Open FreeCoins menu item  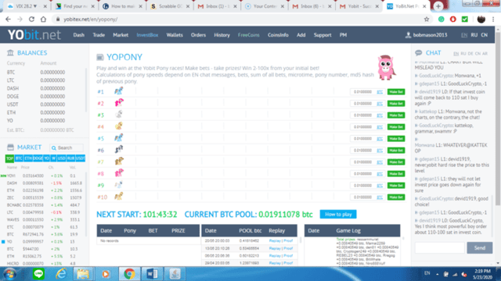[x=249, y=35]
